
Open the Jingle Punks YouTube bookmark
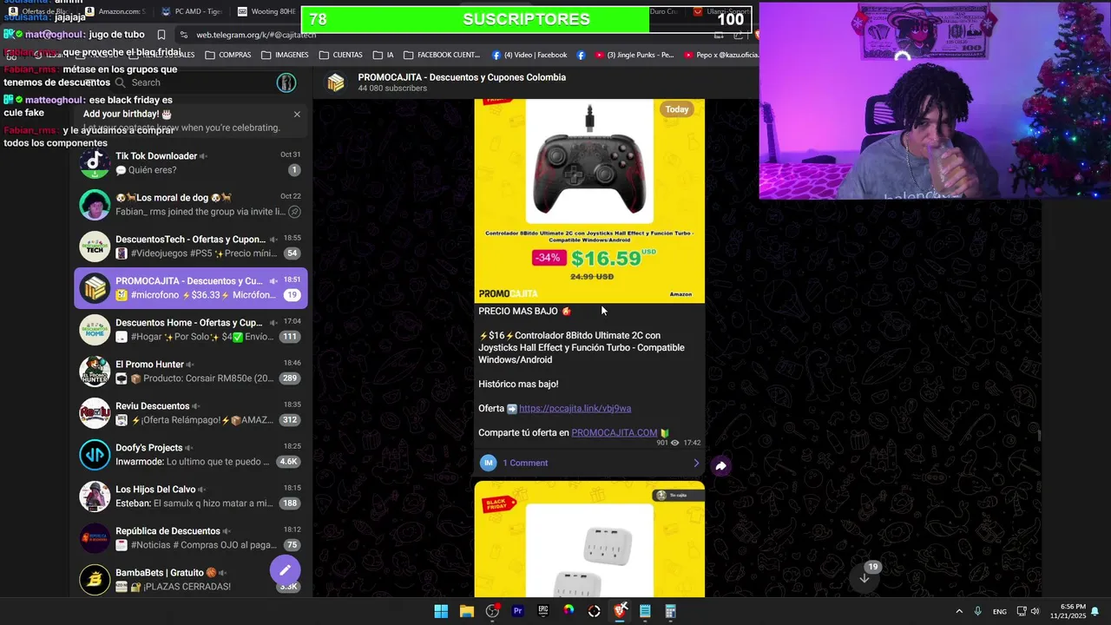coord(634,55)
